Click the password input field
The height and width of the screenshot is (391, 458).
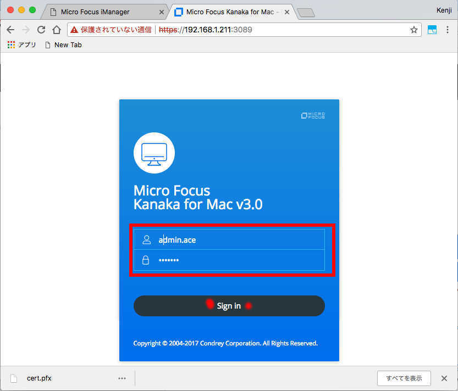click(229, 260)
